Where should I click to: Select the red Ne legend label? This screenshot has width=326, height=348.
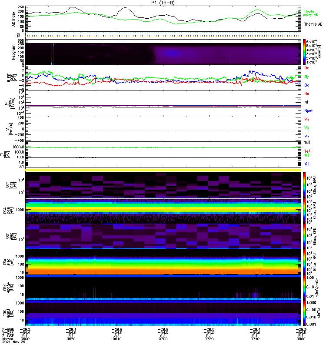307,94
